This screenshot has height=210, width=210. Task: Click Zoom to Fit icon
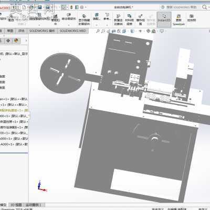click(x=98, y=31)
